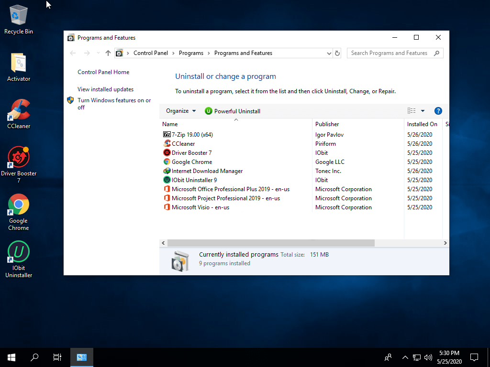The image size is (490, 367).
Task: Click the search magnifier icon
Action: point(436,53)
